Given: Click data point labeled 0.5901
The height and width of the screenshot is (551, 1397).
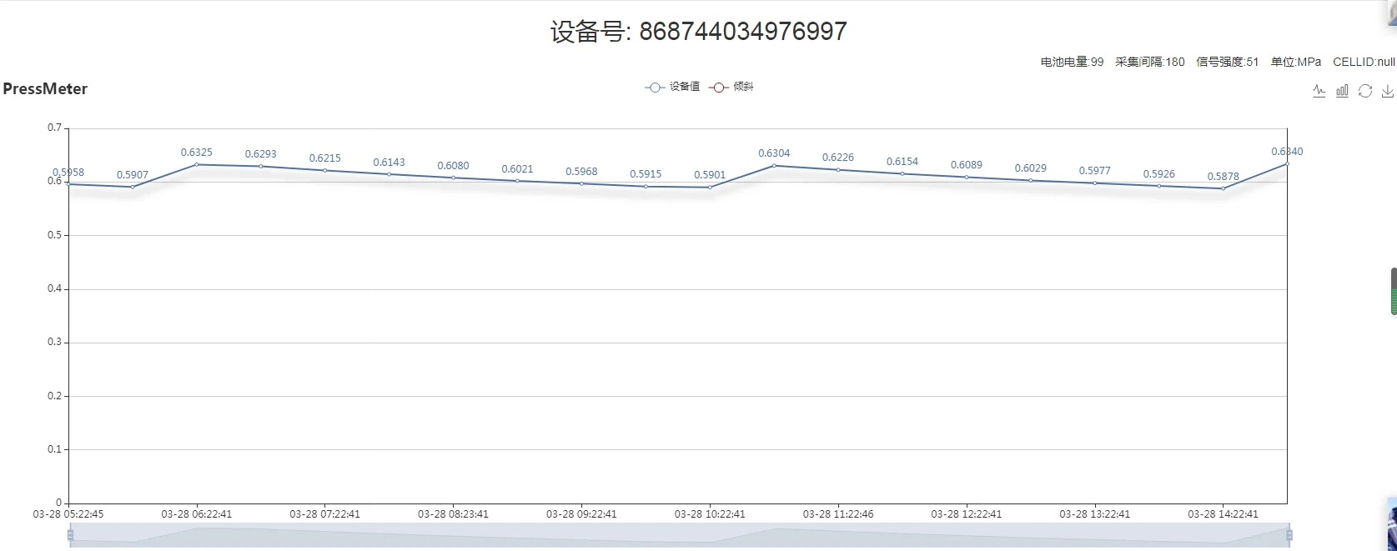Looking at the screenshot, I should point(710,187).
